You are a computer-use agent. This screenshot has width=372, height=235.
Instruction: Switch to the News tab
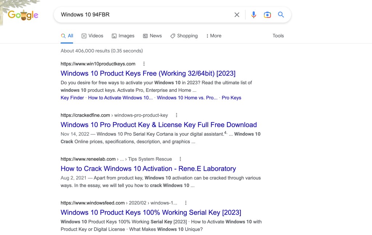pos(152,36)
